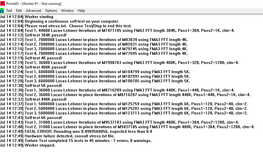Click the M125281 test line
263x154 pixels.
[x=124, y=108]
